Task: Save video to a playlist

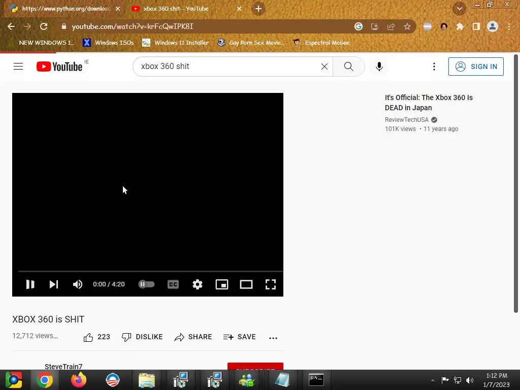Action: tap(240, 337)
